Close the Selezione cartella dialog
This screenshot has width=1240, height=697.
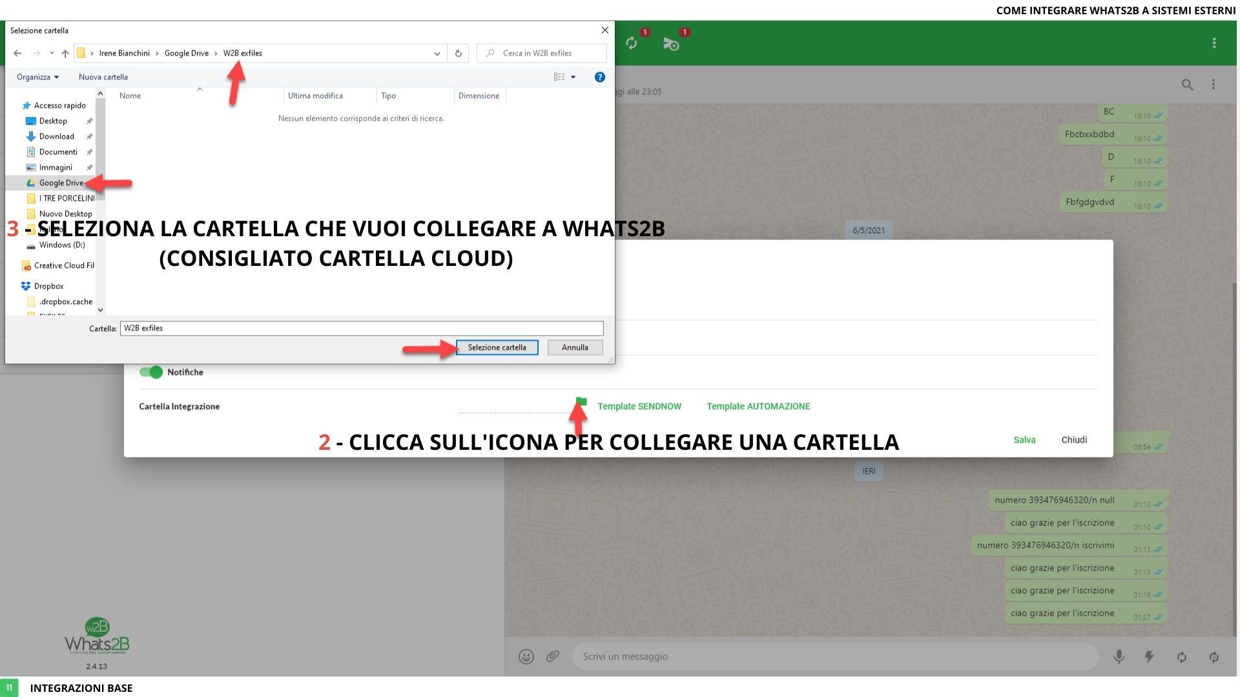click(604, 30)
